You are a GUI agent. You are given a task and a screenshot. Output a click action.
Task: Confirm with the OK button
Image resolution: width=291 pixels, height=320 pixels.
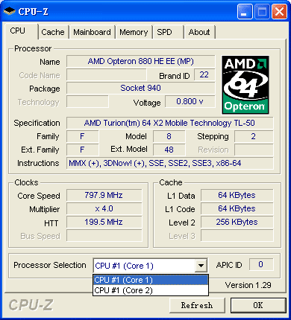258,305
